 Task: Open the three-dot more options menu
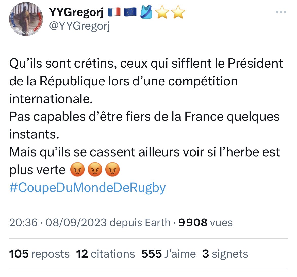281,12
